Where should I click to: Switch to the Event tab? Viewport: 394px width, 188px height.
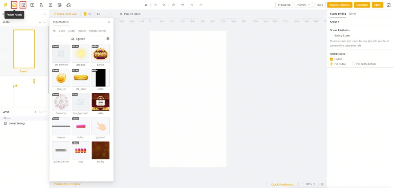click(353, 14)
